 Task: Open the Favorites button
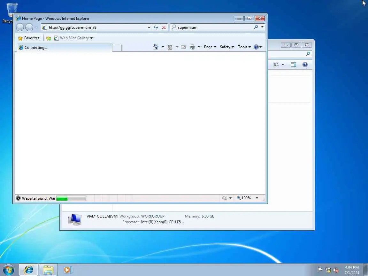pyautogui.click(x=29, y=38)
